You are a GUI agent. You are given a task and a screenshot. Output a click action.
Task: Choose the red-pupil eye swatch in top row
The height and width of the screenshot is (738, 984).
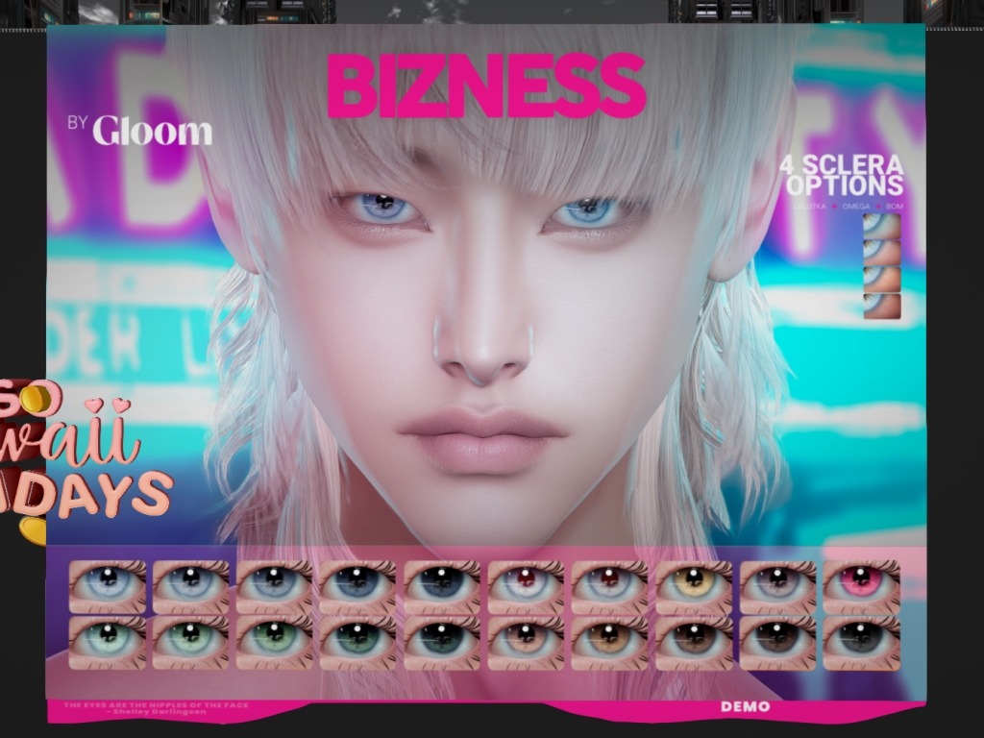[526, 586]
